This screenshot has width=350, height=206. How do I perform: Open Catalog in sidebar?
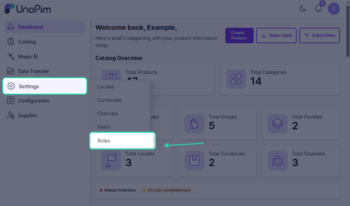click(45, 42)
